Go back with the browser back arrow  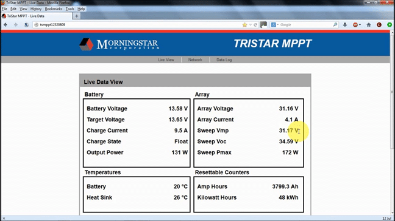5,24
